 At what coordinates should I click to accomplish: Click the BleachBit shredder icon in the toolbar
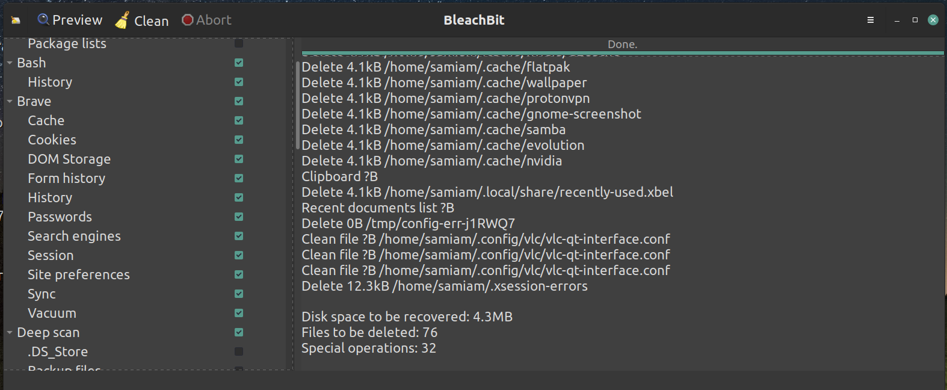click(16, 19)
